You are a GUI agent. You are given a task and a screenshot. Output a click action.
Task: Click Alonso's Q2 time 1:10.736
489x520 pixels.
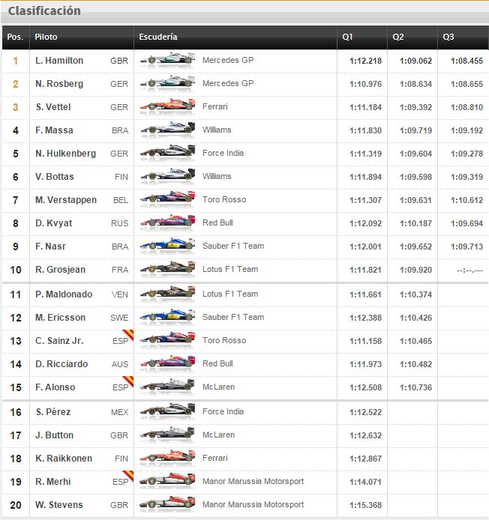[x=416, y=387]
